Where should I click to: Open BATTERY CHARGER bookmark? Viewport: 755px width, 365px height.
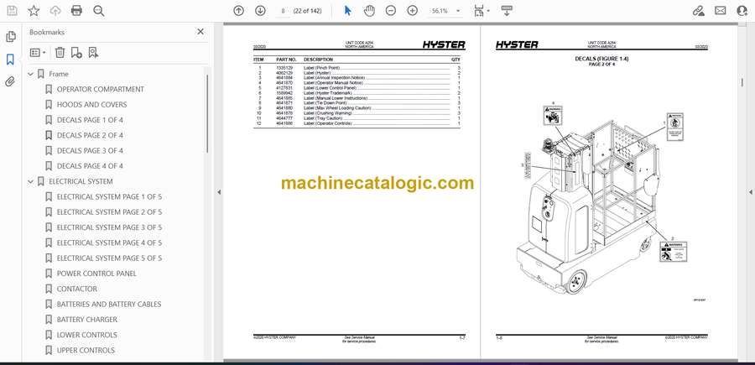click(x=87, y=320)
